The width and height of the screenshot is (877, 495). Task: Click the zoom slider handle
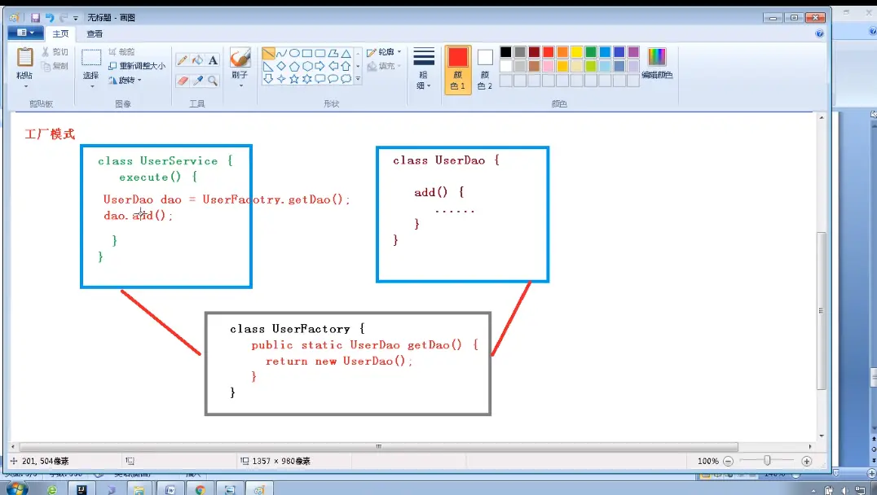click(x=768, y=460)
